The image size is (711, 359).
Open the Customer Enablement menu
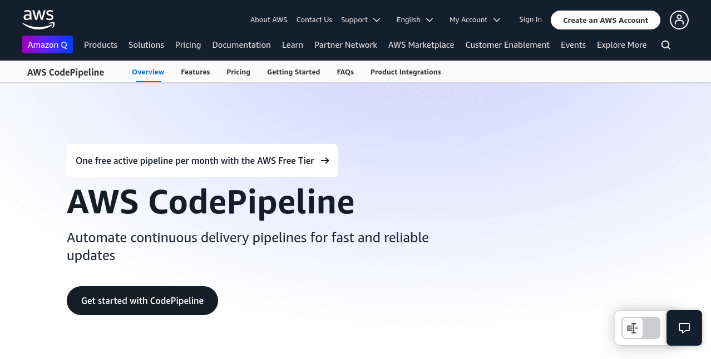(507, 45)
